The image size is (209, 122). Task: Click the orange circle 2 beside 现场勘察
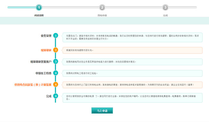56,50
